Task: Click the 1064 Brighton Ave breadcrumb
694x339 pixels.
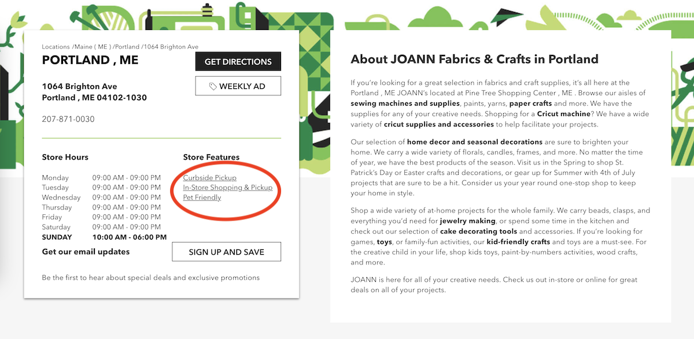Action: click(171, 47)
